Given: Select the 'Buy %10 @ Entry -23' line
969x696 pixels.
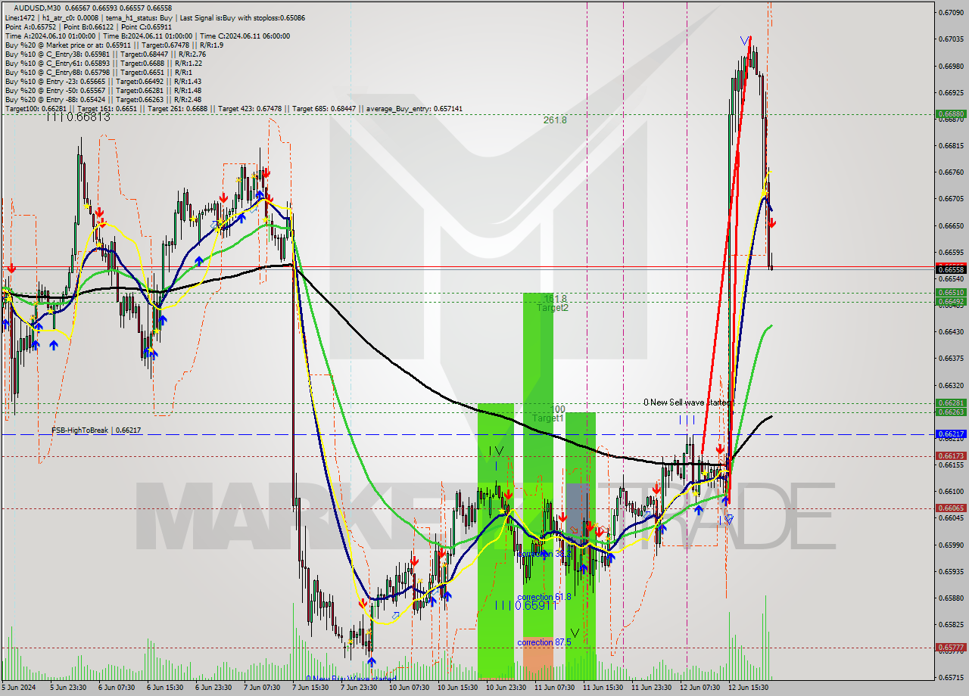Looking at the screenshot, I should (103, 81).
